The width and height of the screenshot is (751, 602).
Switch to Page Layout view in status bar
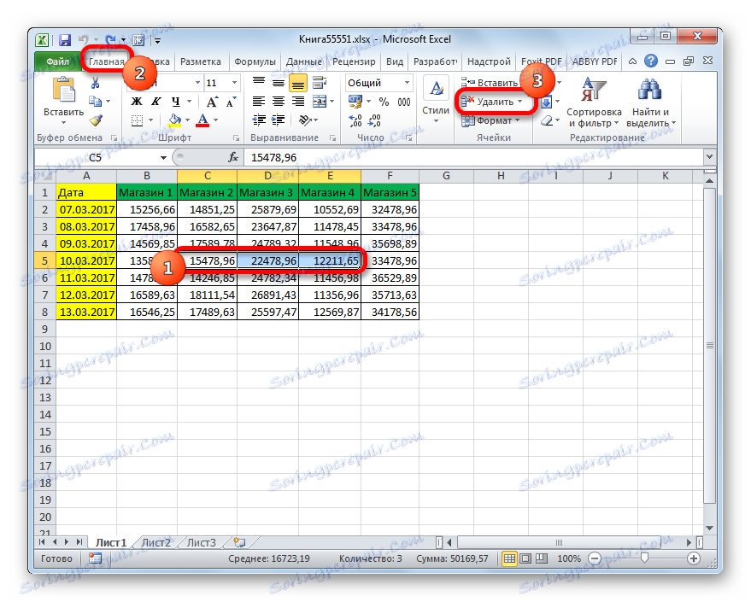(525, 558)
